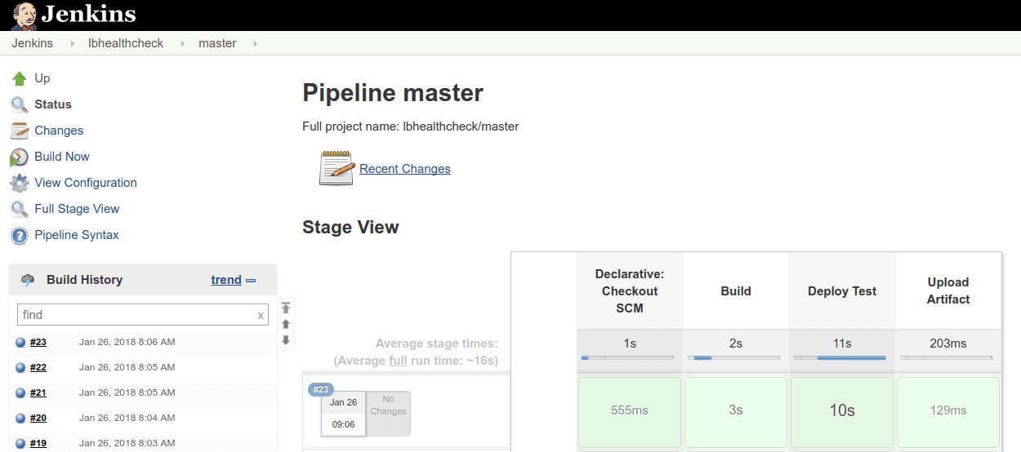
Task: Click the Jan 26, 2018 8:06 AM timestamp
Action: click(127, 343)
